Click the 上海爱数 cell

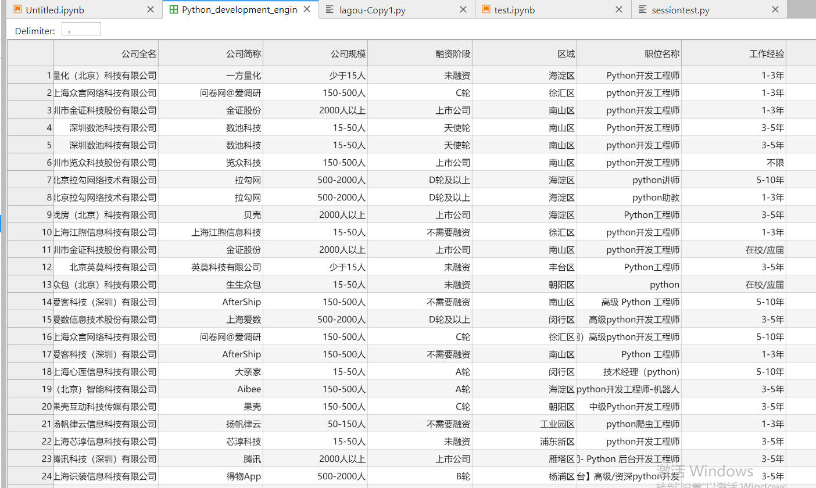point(210,320)
